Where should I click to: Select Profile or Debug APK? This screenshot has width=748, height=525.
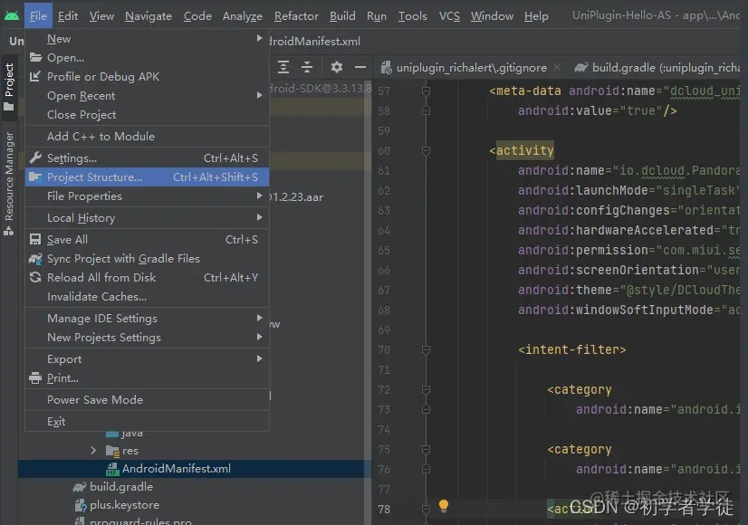147,77
